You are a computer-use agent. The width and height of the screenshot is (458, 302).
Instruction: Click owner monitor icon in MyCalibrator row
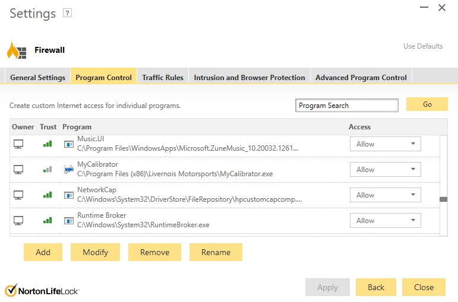(x=18, y=170)
